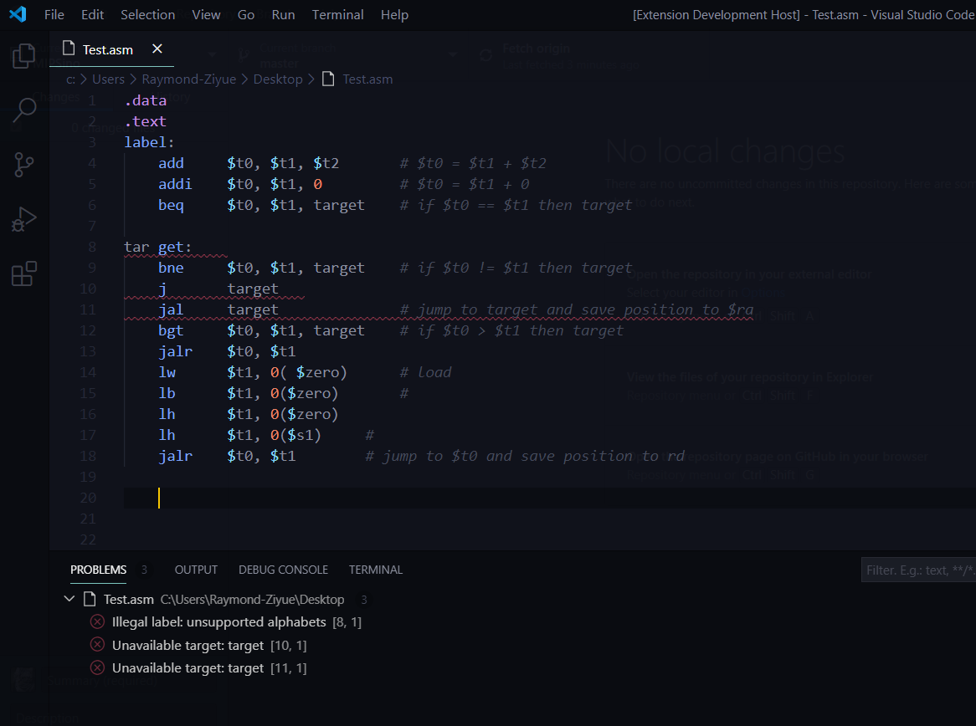Click the addi instruction on line 5
976x726 pixels.
(x=176, y=184)
